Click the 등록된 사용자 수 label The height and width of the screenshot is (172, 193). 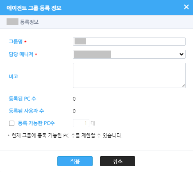point(26,111)
